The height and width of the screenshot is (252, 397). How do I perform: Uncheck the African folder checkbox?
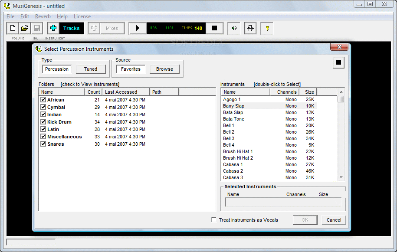(43, 100)
